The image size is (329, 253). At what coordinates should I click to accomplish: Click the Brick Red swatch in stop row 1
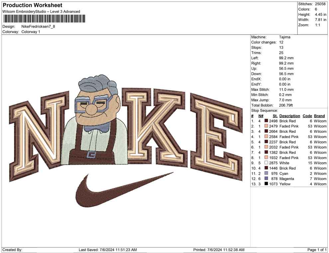tap(266, 121)
